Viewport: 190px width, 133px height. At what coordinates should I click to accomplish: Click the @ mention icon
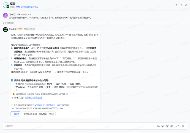[167, 126]
